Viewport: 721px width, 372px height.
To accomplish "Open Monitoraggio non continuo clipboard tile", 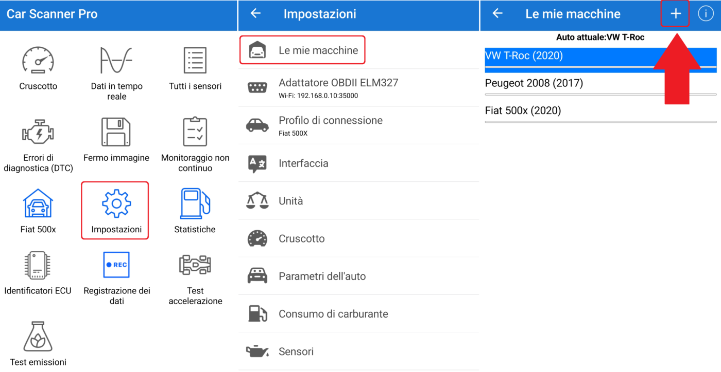I will 195,144.
